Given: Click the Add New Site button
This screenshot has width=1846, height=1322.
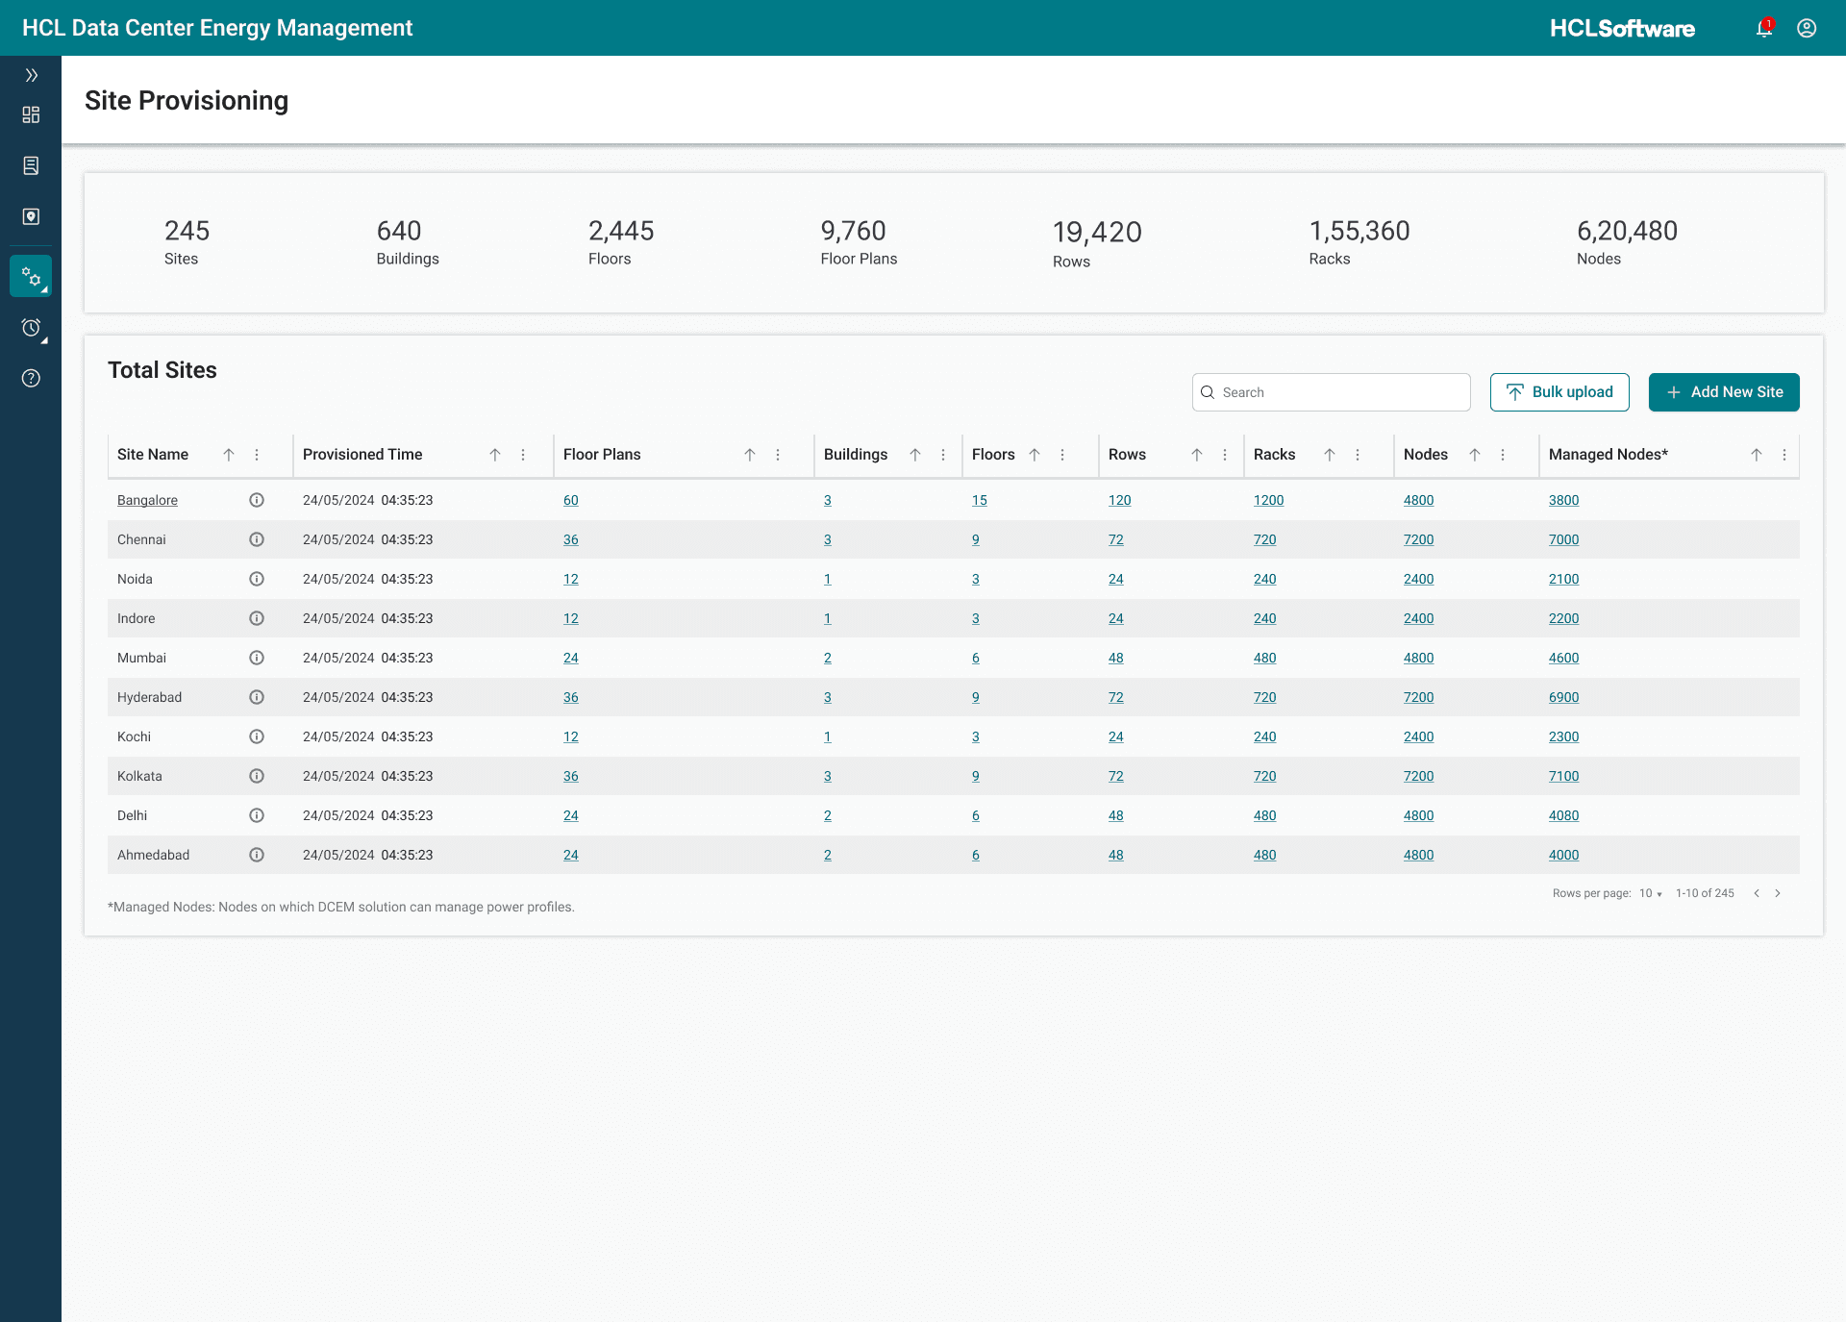Looking at the screenshot, I should pyautogui.click(x=1724, y=392).
